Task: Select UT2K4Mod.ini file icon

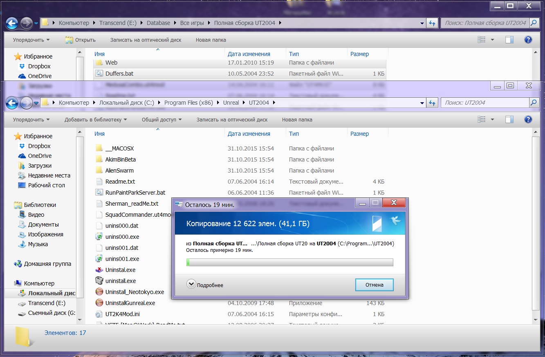Action: click(x=99, y=314)
